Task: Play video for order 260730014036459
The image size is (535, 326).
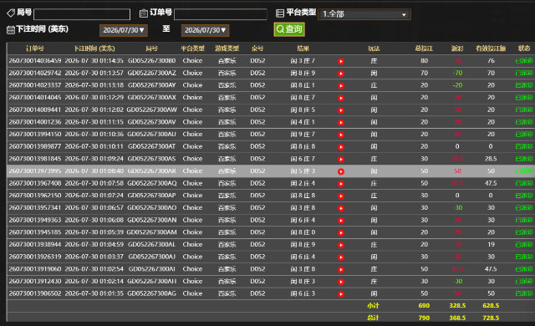Action: point(340,61)
